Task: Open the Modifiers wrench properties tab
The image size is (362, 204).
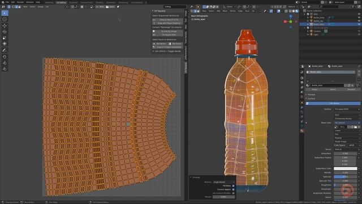Action: pos(302,108)
